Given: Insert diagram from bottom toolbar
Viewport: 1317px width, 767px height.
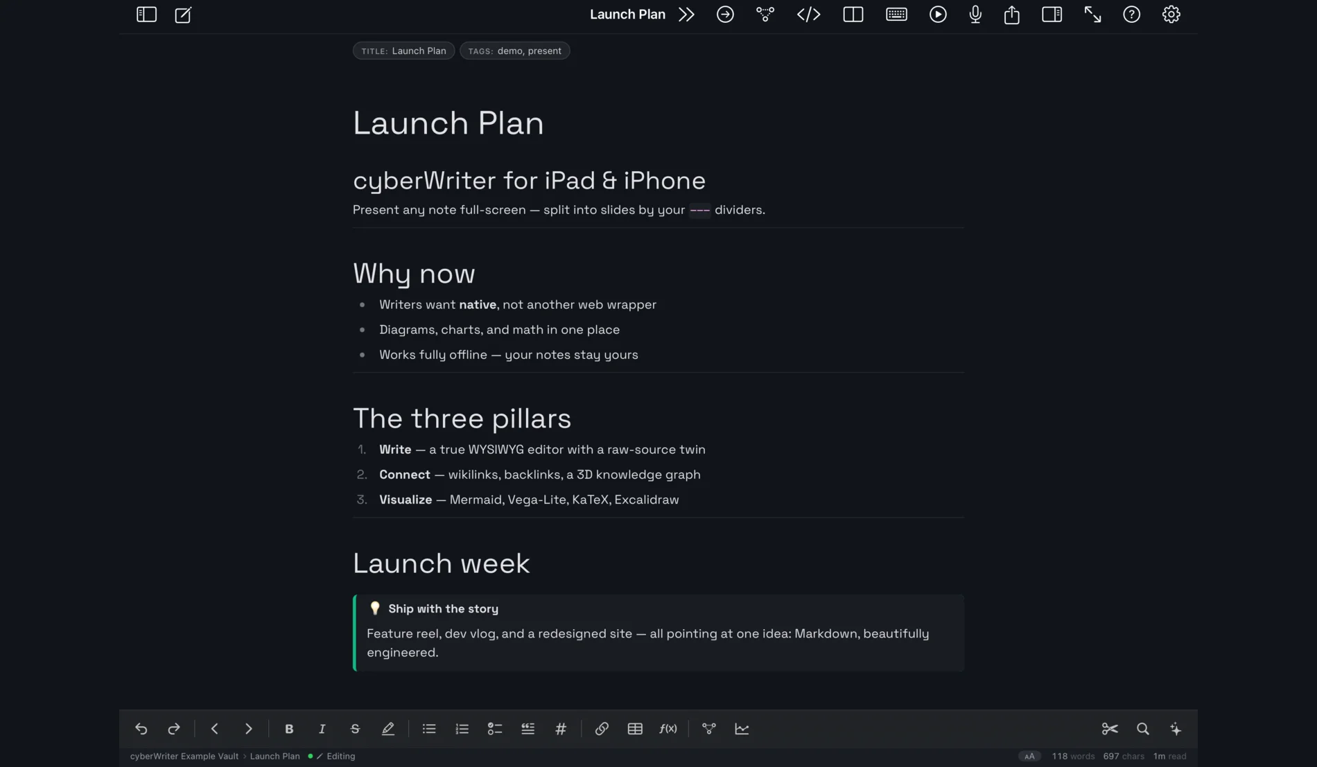Looking at the screenshot, I should (709, 729).
